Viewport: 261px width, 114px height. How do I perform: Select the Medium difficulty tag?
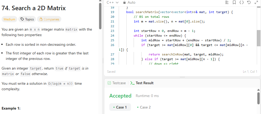9,19
